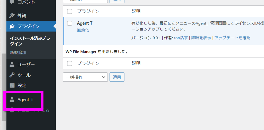Select 新規追加 in the Plugins submenu
This screenshot has width=264, height=130.
click(18, 53)
